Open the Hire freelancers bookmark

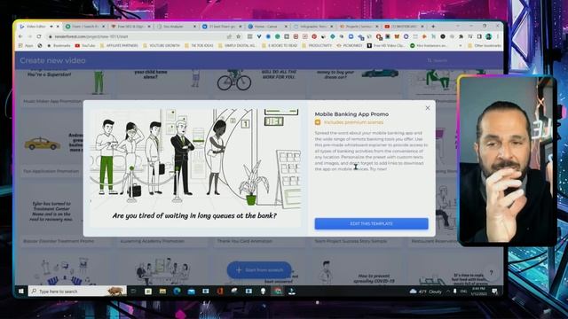(429, 45)
